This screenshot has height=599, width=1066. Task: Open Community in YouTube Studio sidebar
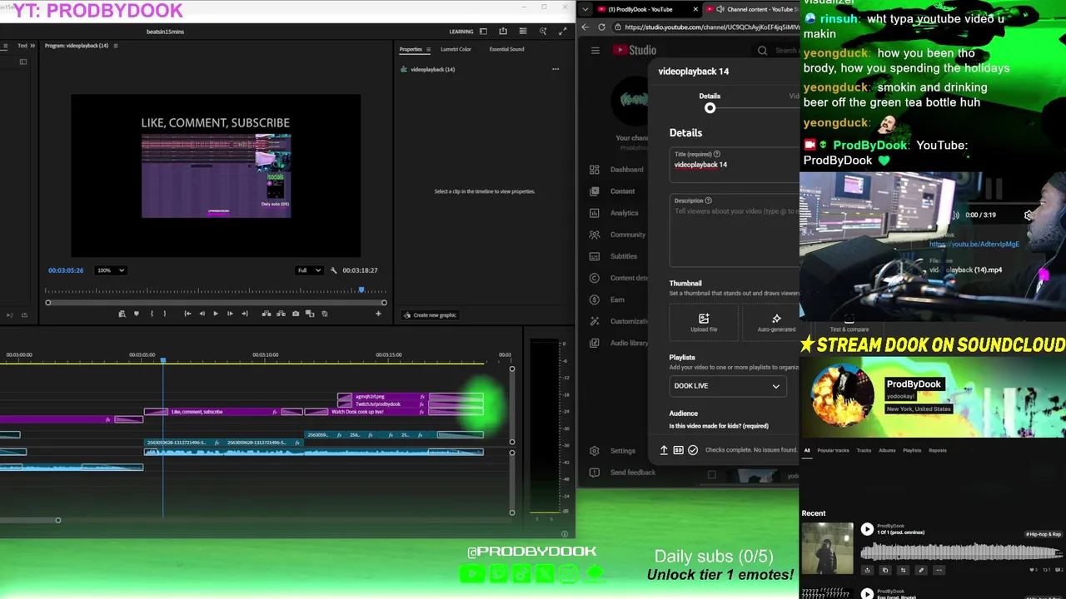tap(617, 235)
